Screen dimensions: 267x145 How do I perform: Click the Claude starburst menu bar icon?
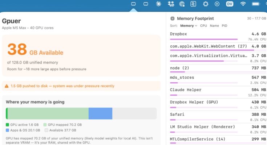pyautogui.click(x=158, y=4)
